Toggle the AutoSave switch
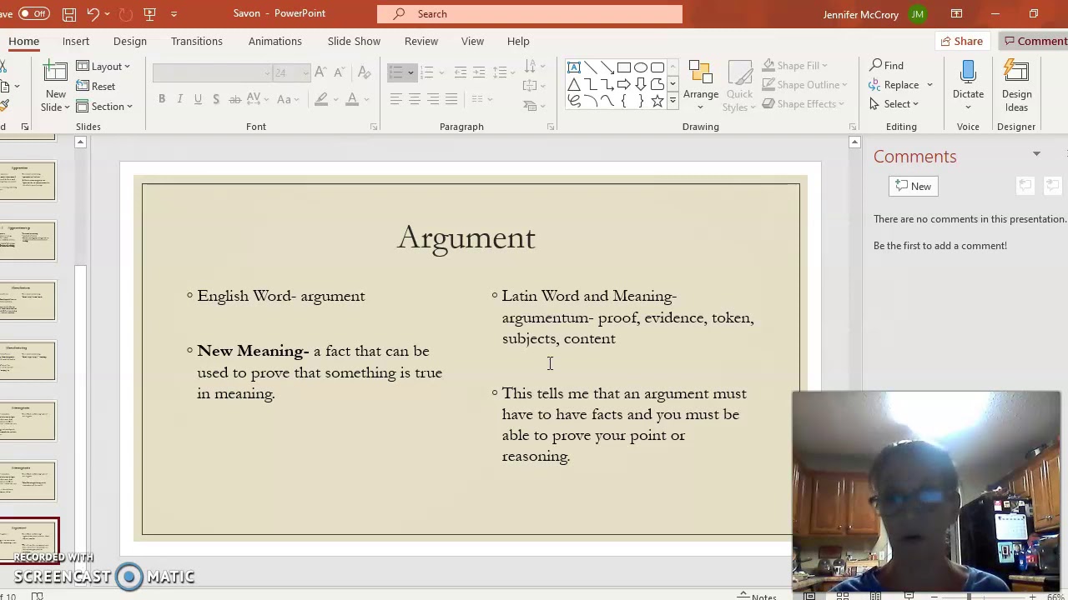1068x600 pixels. 33,13
